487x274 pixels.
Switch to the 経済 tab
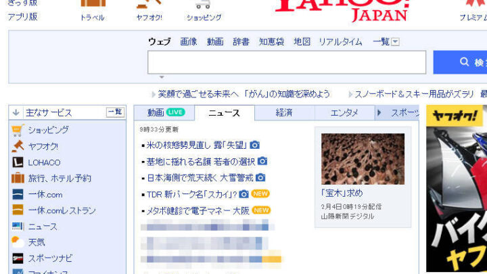tap(284, 112)
